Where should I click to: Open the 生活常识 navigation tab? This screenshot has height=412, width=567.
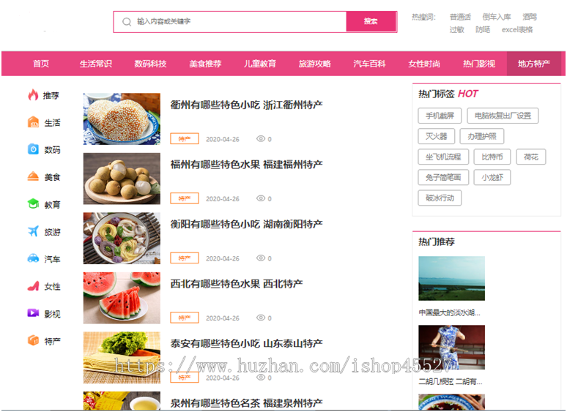tap(95, 64)
